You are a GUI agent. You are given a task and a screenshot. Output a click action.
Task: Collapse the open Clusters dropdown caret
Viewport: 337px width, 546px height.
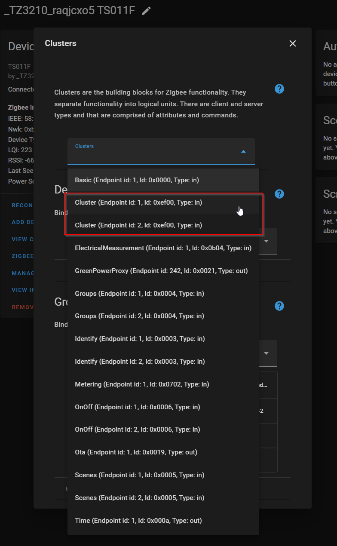pyautogui.click(x=243, y=151)
